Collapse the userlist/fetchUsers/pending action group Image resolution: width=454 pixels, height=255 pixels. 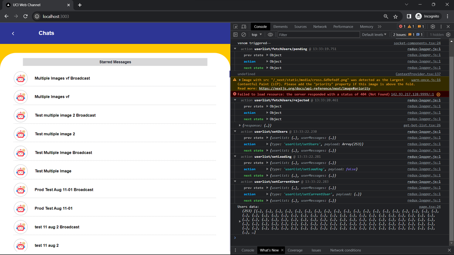[235, 49]
